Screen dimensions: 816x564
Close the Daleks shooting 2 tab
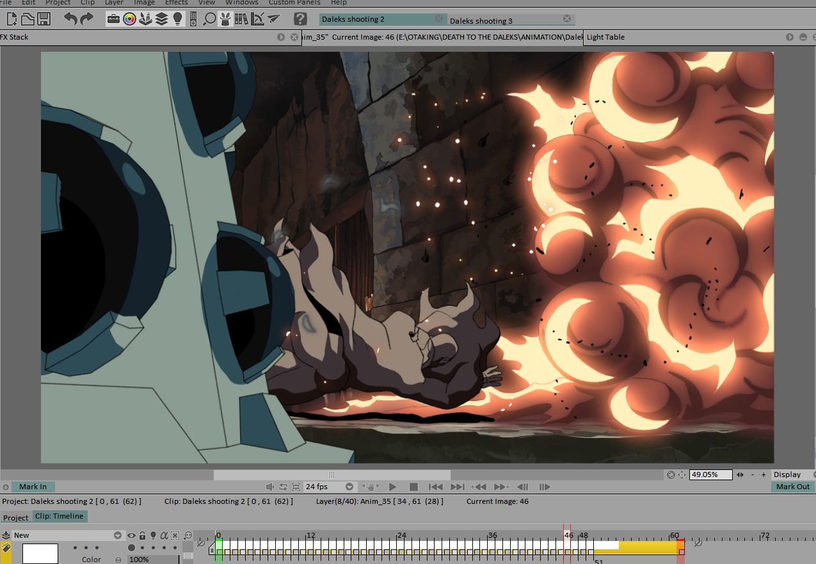click(x=439, y=19)
